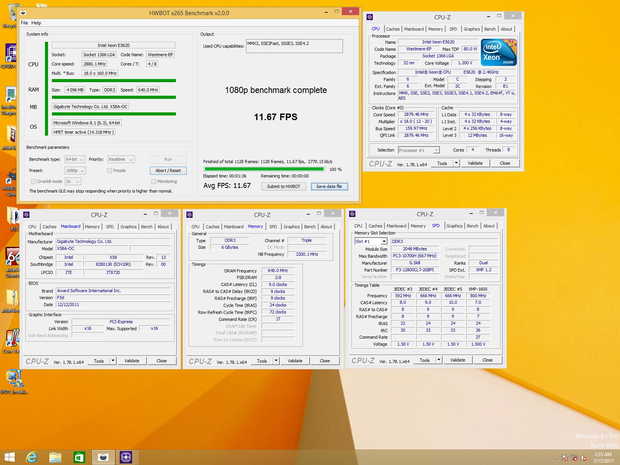This screenshot has width=620, height=465.
Task: Click the Core Speed 2879.46 MHz value
Action: pyautogui.click(x=416, y=114)
